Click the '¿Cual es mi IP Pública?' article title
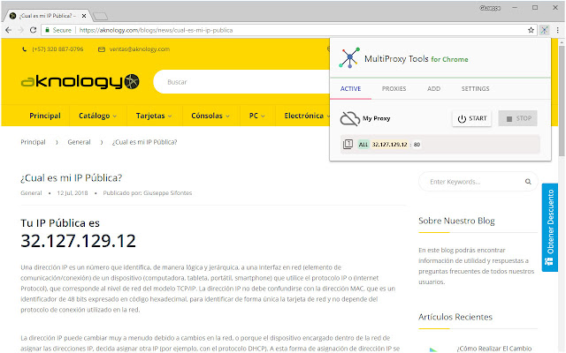The height and width of the screenshot is (353, 566). tap(72, 178)
